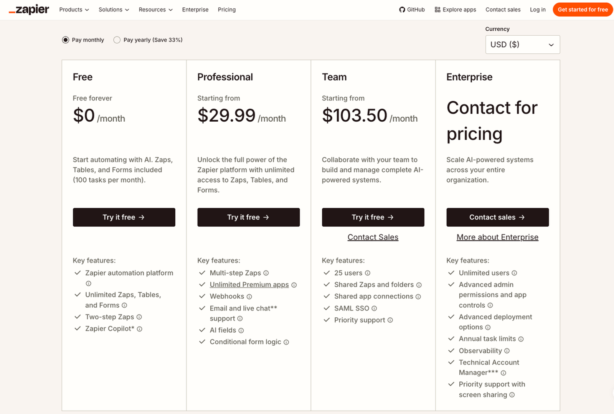Open More about Enterprise link
Image resolution: width=614 pixels, height=414 pixels.
click(x=497, y=237)
